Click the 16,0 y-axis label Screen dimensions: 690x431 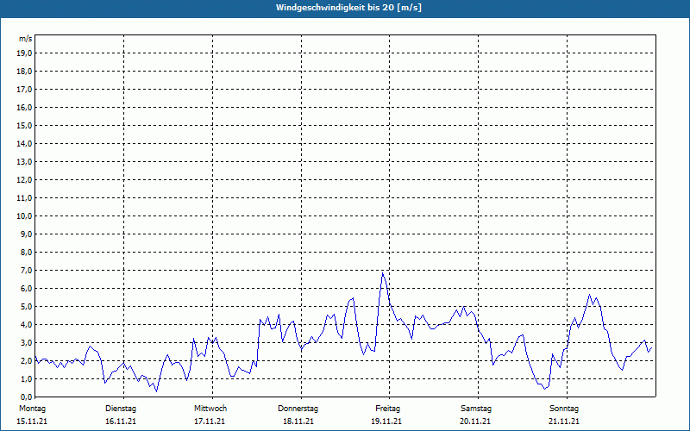pyautogui.click(x=25, y=107)
